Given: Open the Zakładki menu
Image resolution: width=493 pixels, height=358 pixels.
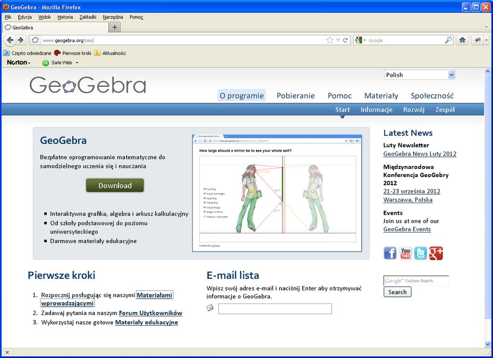Looking at the screenshot, I should 88,17.
